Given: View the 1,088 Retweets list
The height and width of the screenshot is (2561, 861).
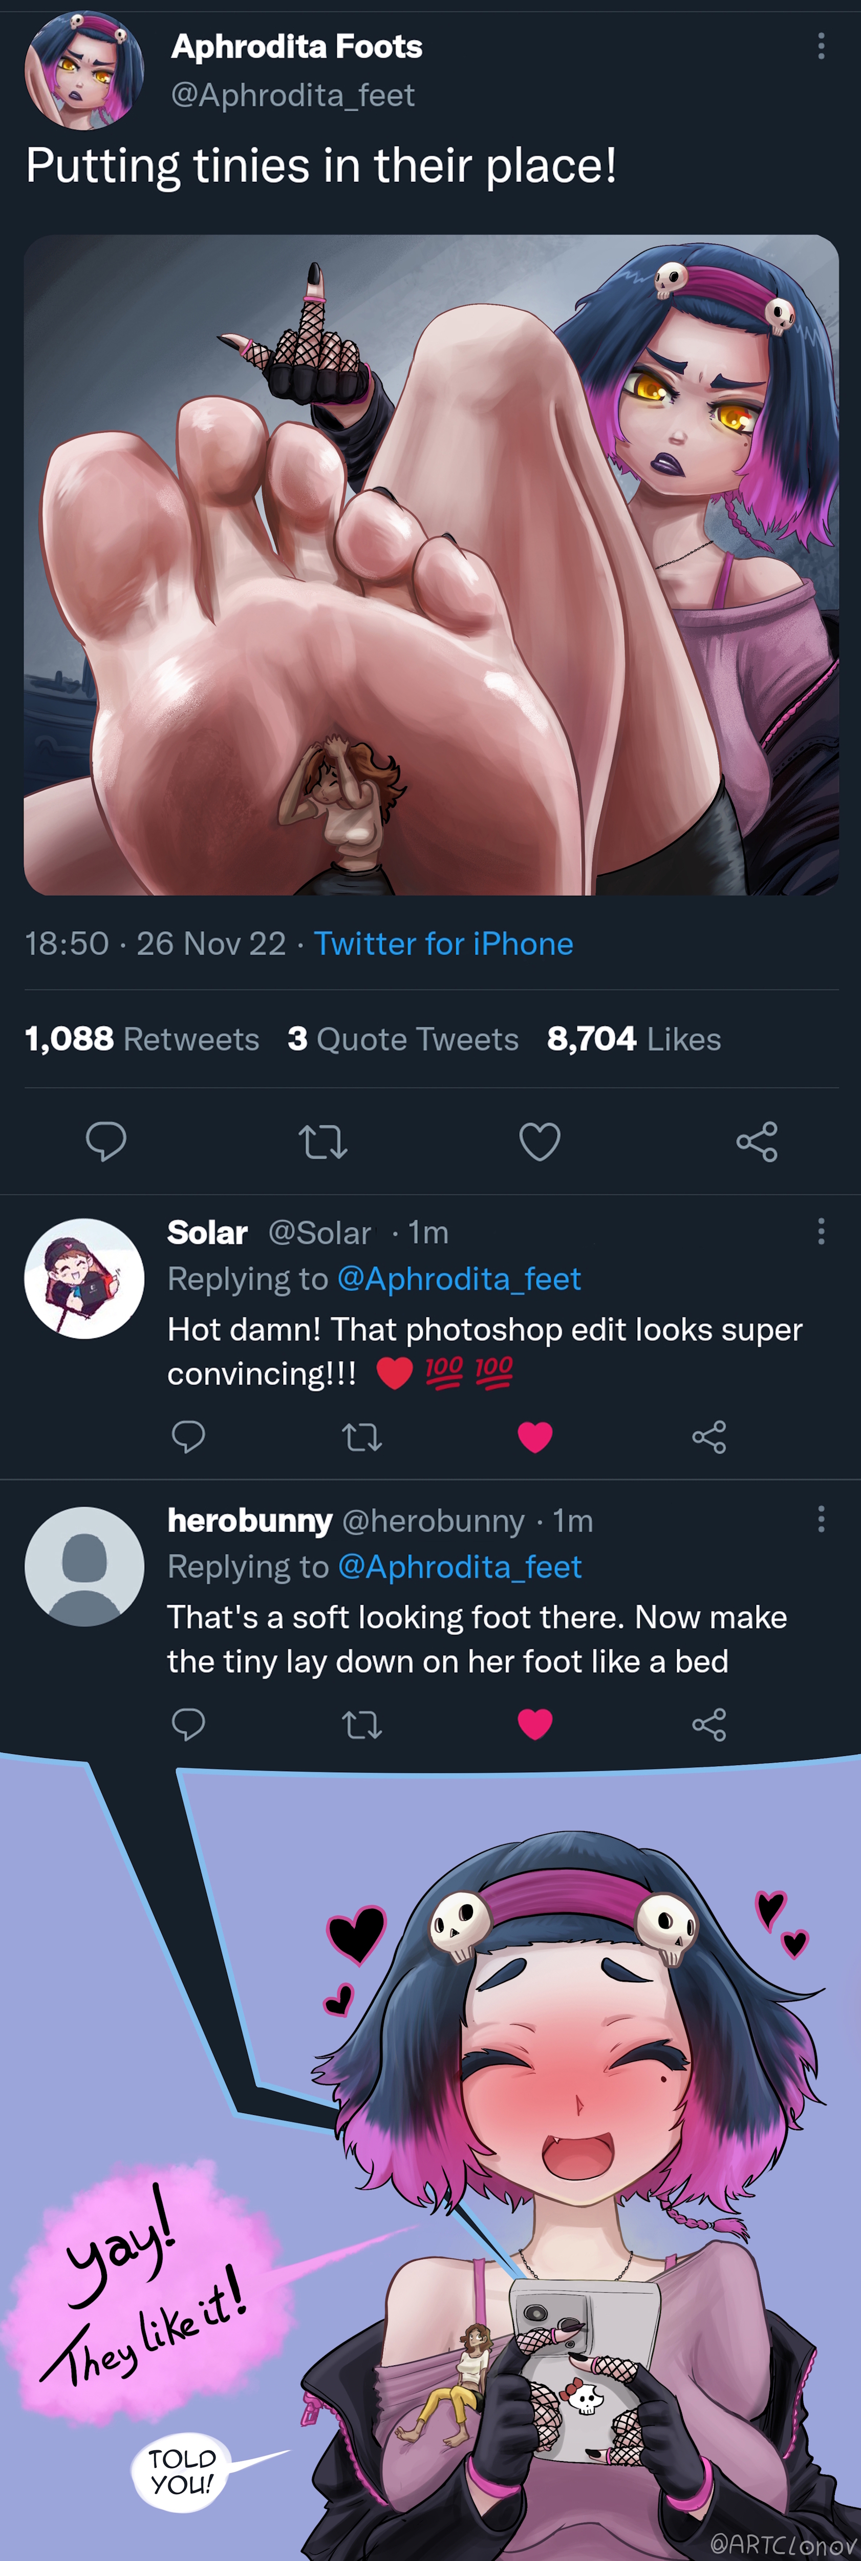Looking at the screenshot, I should coord(142,1039).
